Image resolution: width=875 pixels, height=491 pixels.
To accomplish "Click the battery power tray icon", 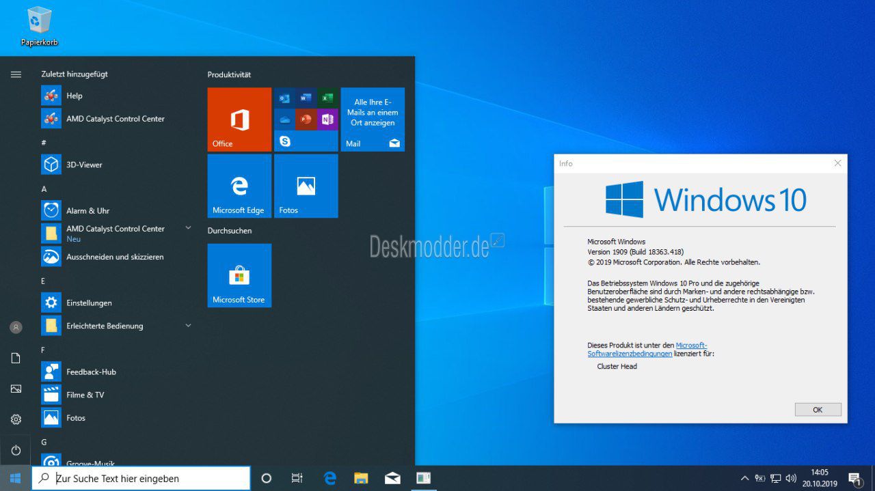I will 760,478.
